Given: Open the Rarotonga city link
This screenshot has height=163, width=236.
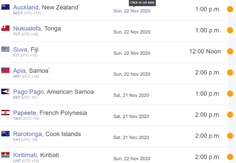Looking at the screenshot, I should click(28, 134).
